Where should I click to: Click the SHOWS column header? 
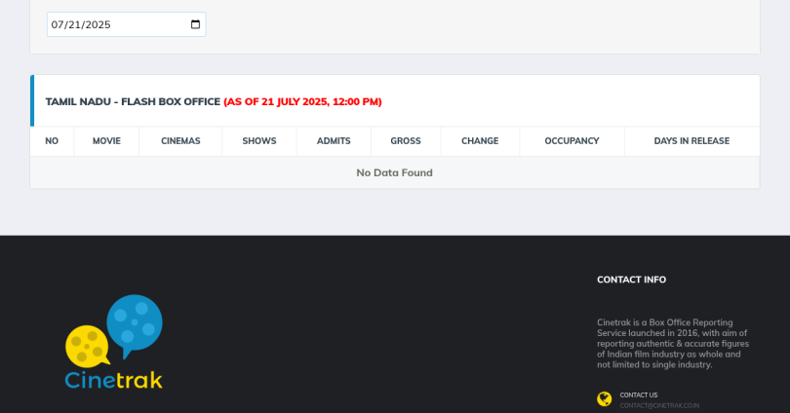(x=259, y=141)
